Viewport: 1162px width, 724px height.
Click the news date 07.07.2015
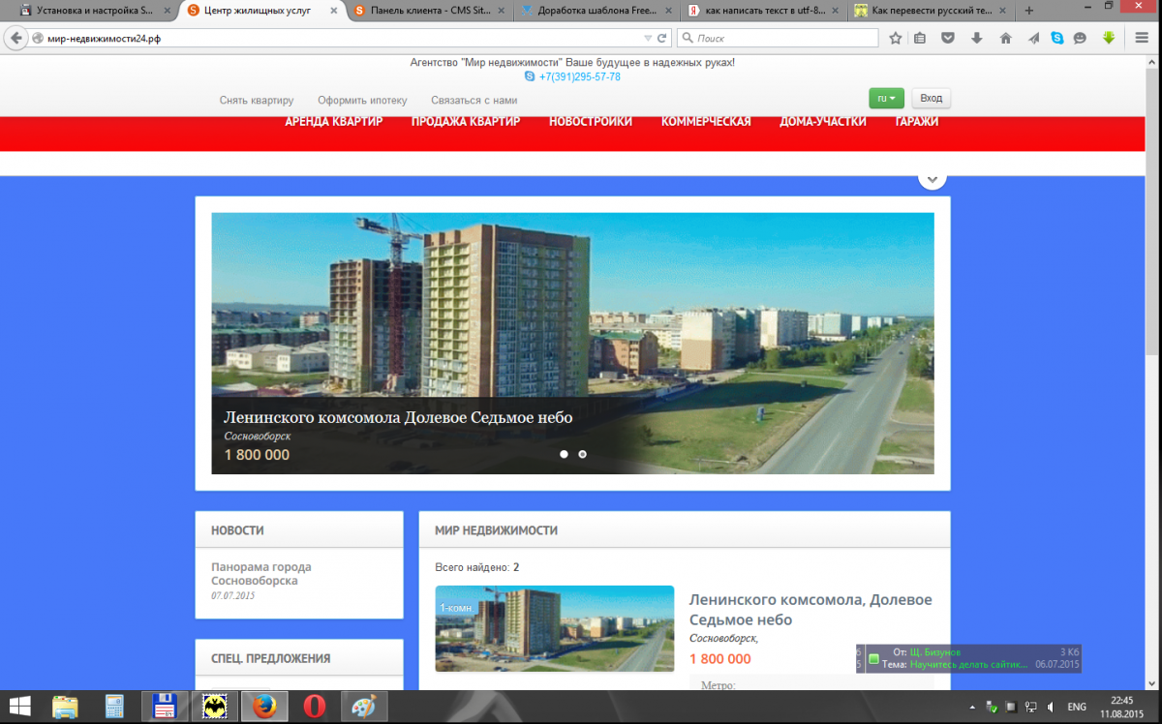point(232,595)
